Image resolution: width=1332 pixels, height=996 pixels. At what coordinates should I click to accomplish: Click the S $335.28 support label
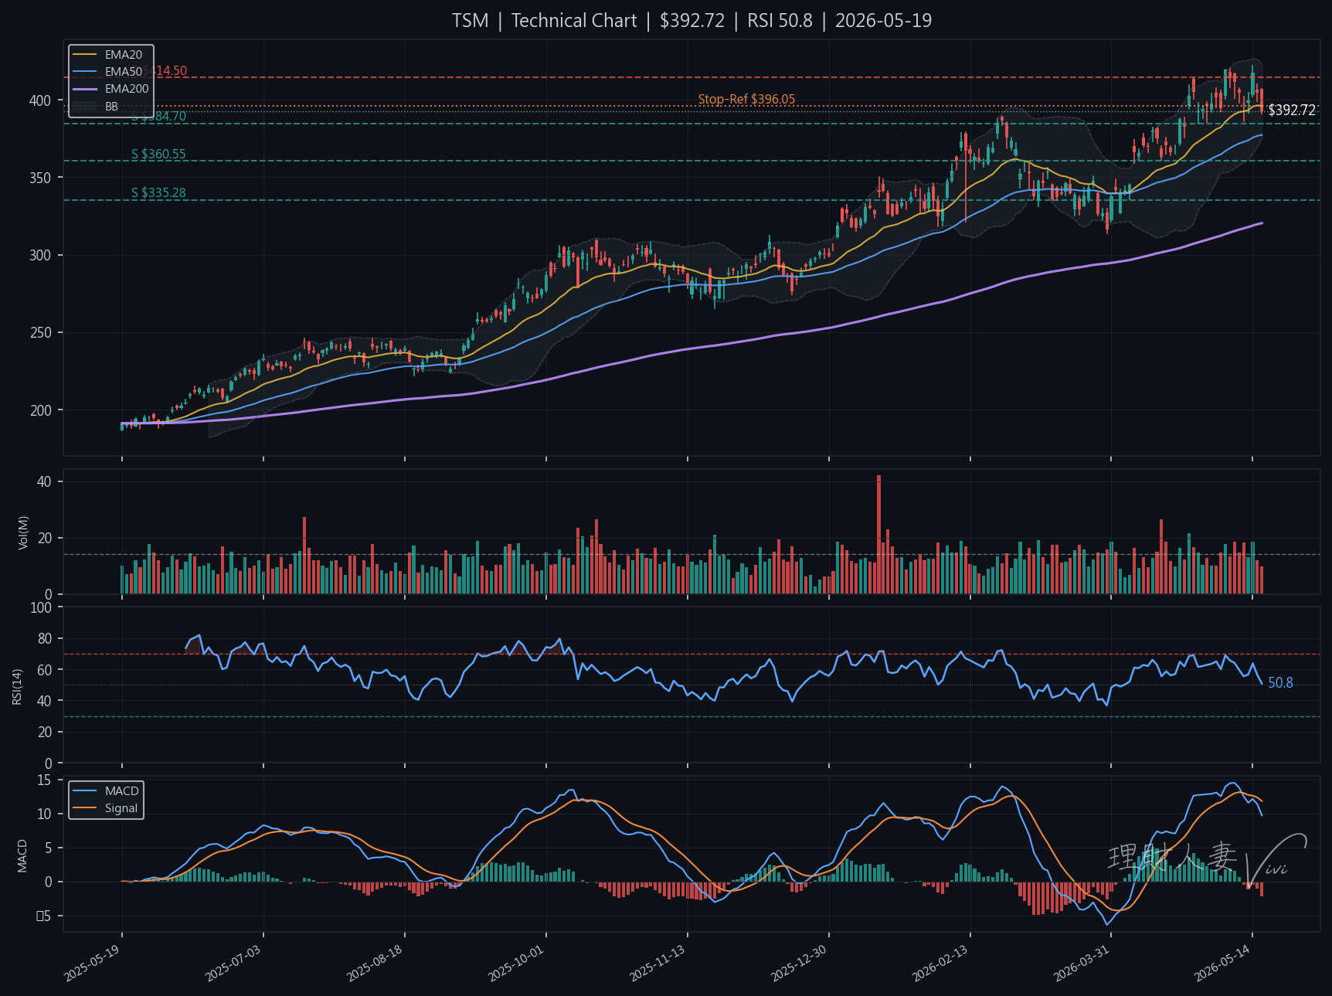point(158,193)
